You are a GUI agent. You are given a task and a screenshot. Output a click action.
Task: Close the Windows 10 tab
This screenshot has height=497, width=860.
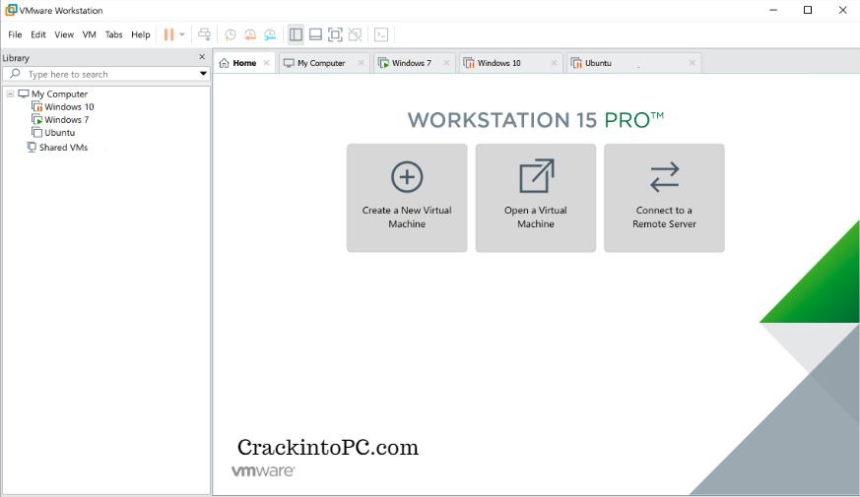[554, 63]
